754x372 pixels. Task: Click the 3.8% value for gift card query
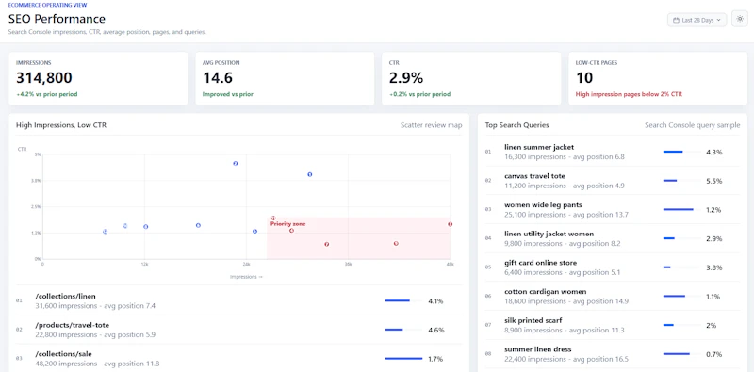[714, 267]
